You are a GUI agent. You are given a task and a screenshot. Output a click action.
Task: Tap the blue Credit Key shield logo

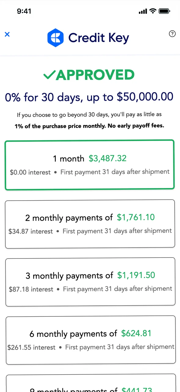(x=55, y=37)
